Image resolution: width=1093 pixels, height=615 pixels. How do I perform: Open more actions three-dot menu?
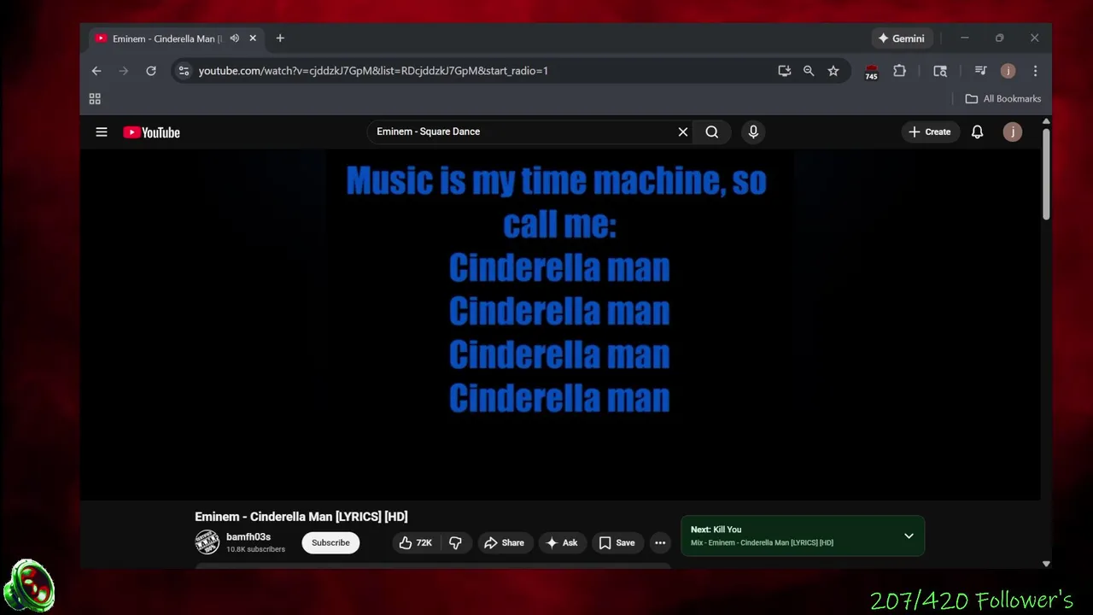660,542
